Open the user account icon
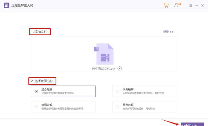Image resolution: width=208 pixels, height=126 pixels. click(x=177, y=5)
